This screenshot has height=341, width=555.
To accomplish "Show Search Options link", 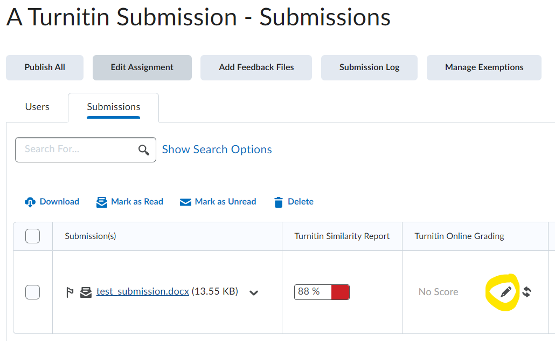I will click(217, 149).
